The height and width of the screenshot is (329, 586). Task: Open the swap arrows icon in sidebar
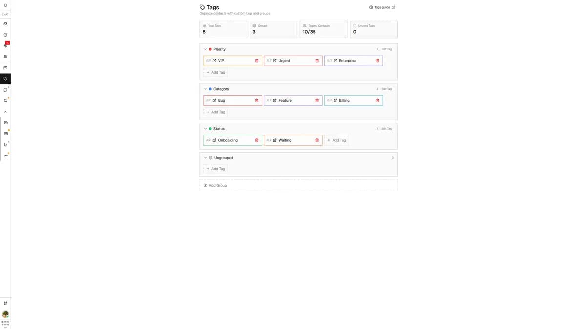[5, 100]
